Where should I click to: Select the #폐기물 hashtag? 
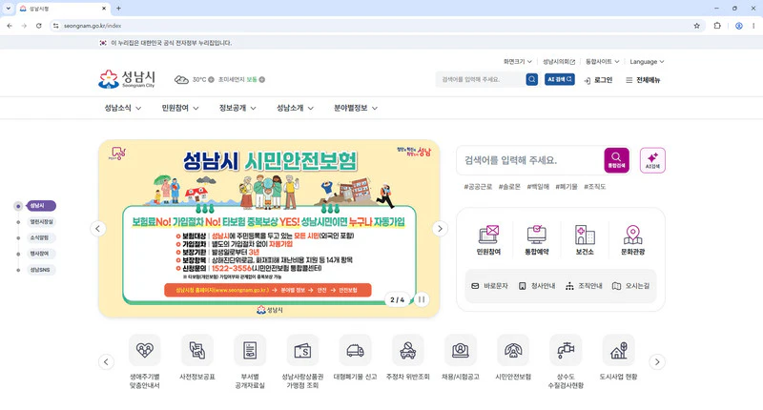pyautogui.click(x=567, y=187)
